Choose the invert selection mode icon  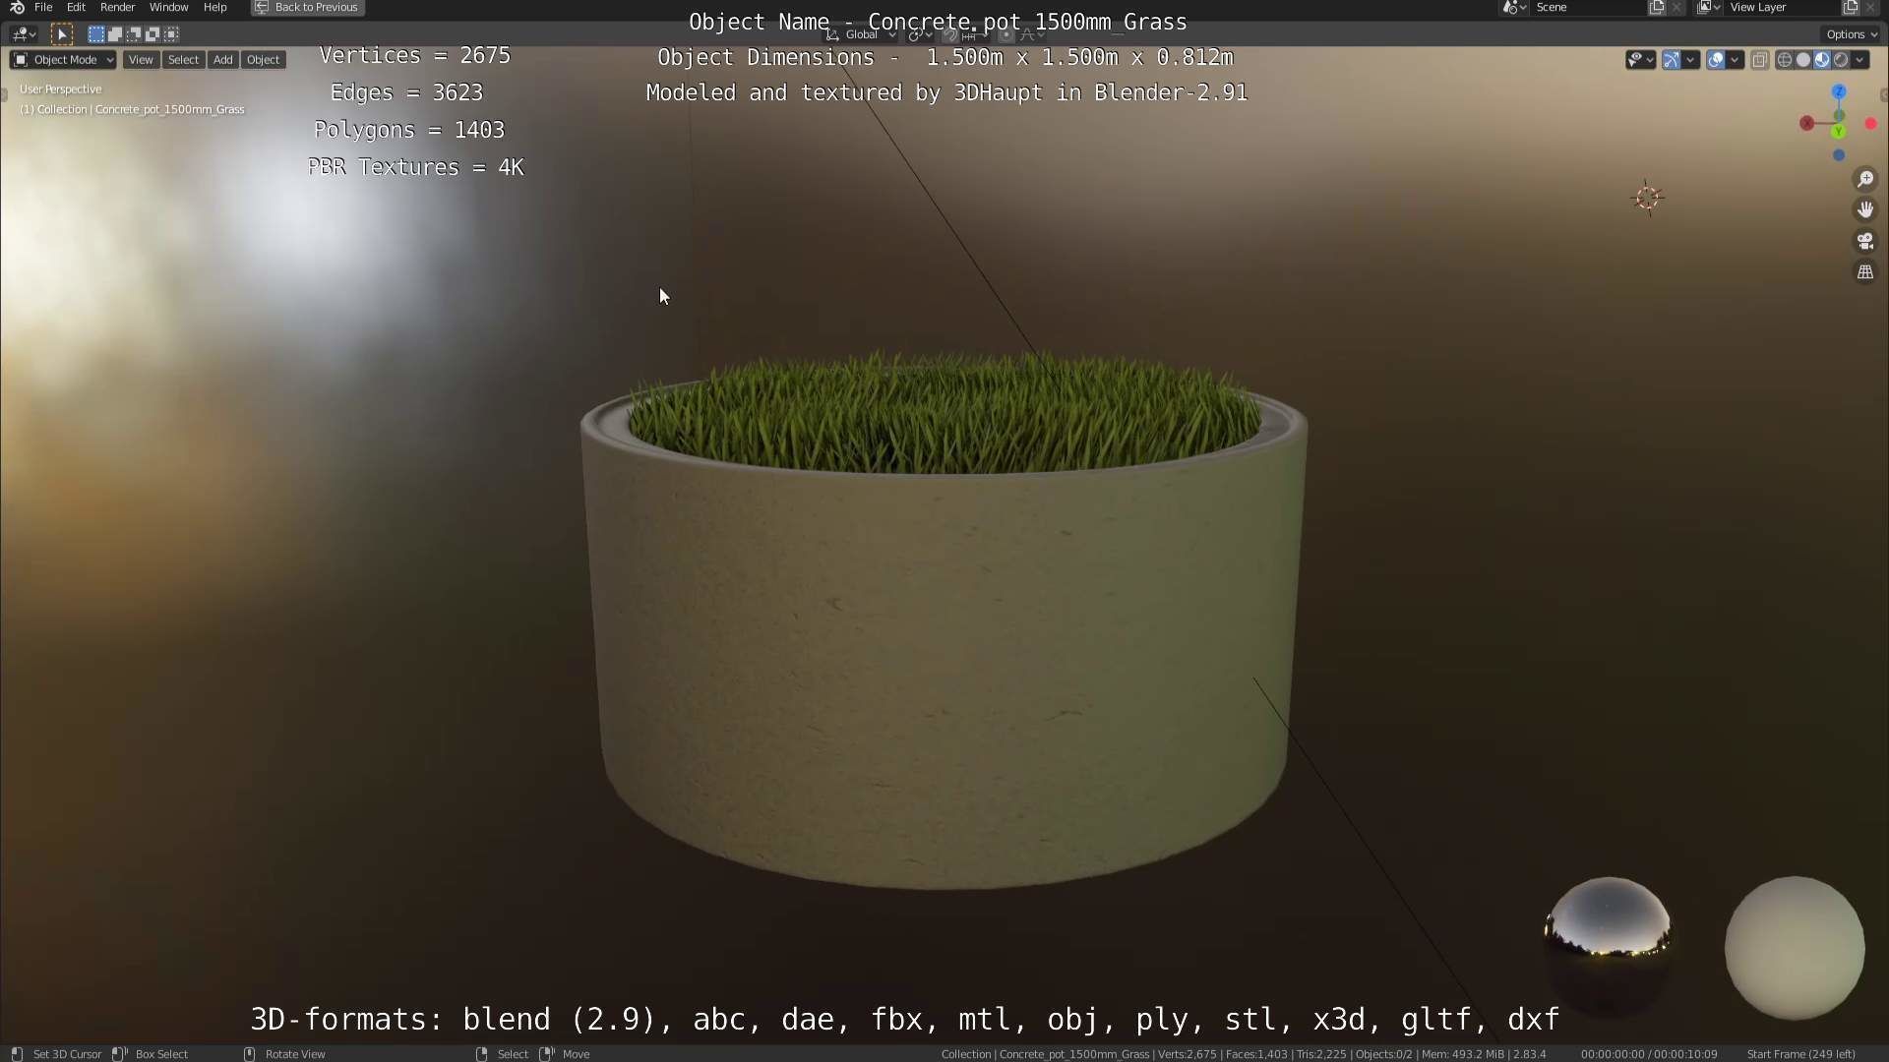click(x=152, y=34)
